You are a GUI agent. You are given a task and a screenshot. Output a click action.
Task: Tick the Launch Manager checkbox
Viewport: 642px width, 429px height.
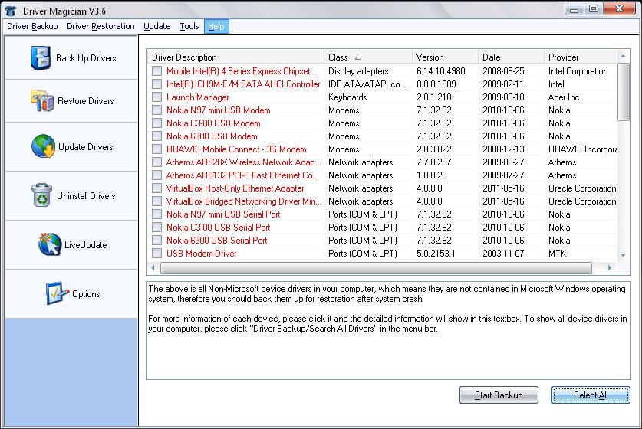(156, 97)
